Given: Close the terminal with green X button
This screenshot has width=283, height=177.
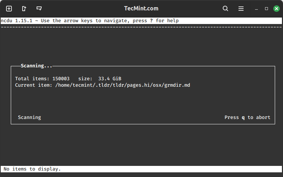Looking at the screenshot, I should pos(276,9).
